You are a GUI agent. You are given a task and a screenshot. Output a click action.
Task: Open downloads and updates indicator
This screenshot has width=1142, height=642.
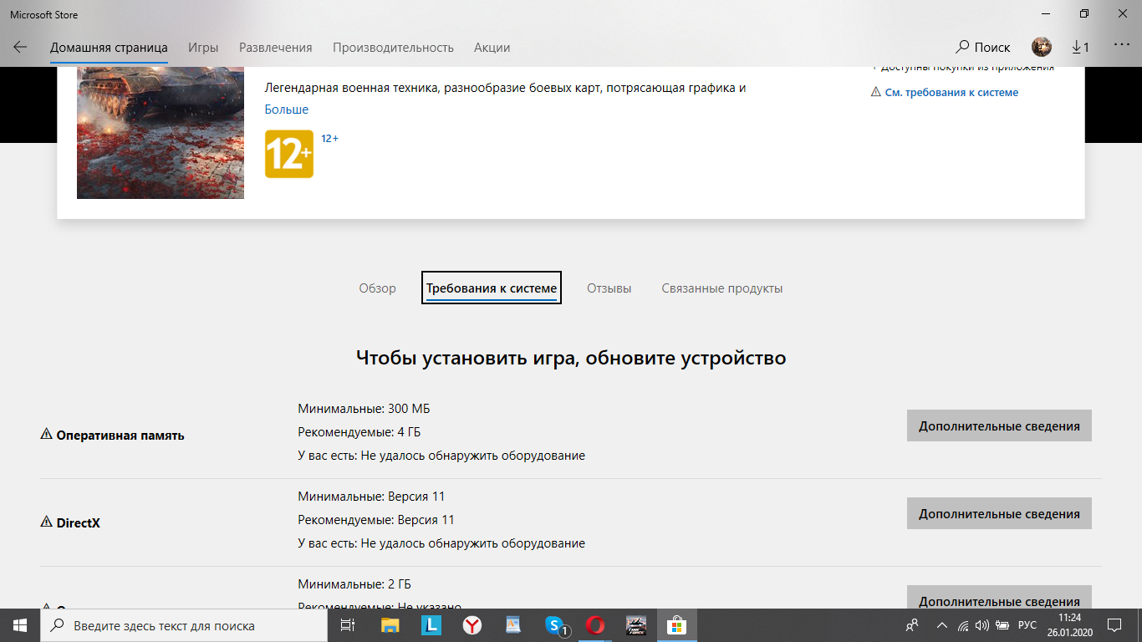tap(1080, 48)
